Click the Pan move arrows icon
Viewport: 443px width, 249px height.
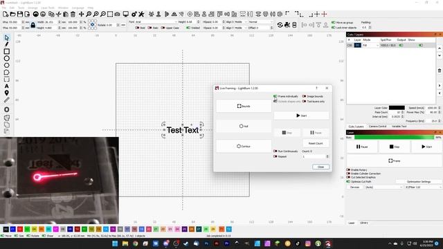[82, 14]
